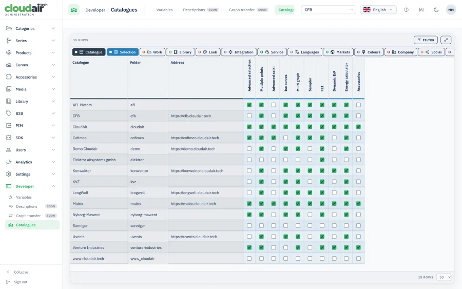The width and height of the screenshot is (462, 289).
Task: Click the expand fullscreen arrows button
Action: coord(446,40)
